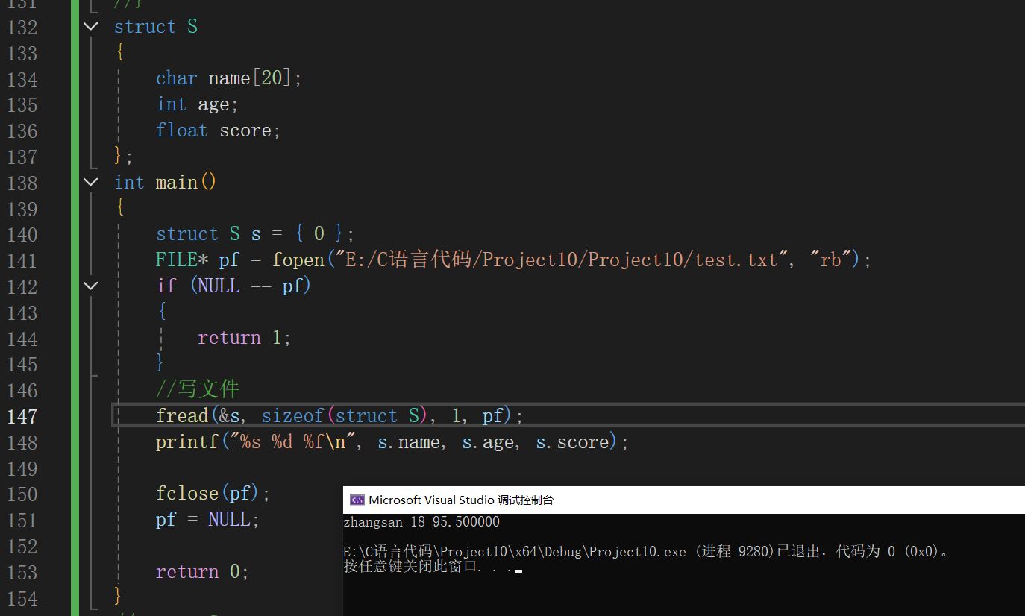Collapse the int main() function block

(x=90, y=182)
